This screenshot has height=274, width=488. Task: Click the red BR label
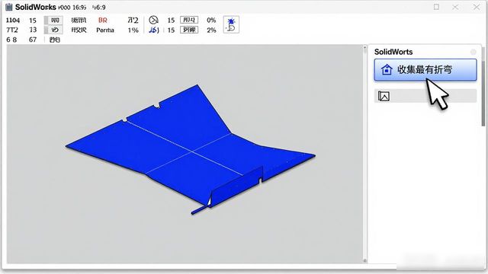click(x=103, y=21)
